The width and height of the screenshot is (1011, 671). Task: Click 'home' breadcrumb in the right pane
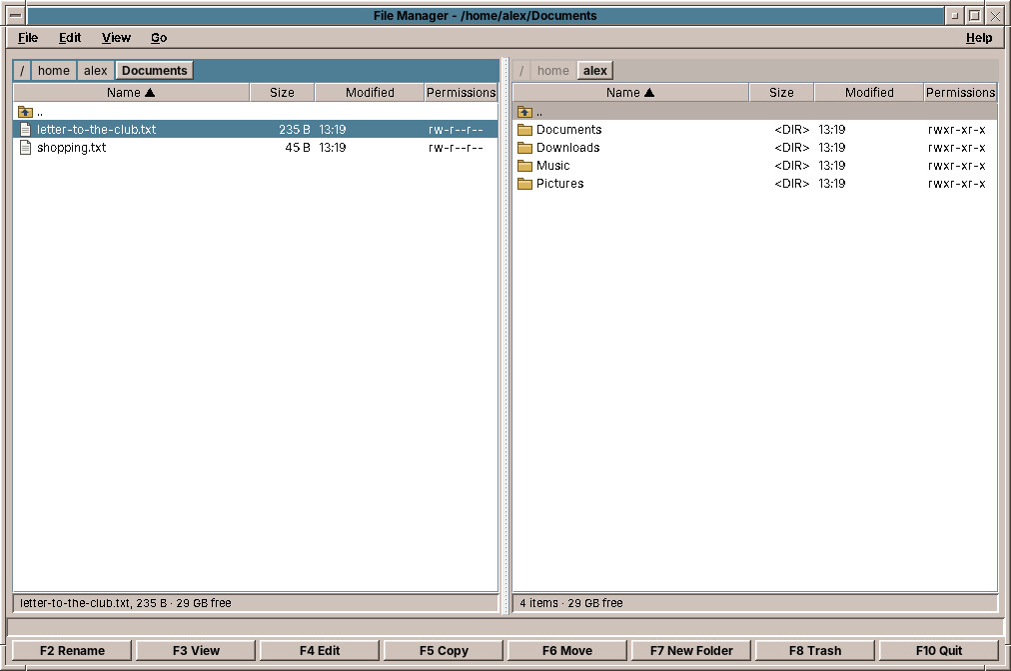point(553,70)
